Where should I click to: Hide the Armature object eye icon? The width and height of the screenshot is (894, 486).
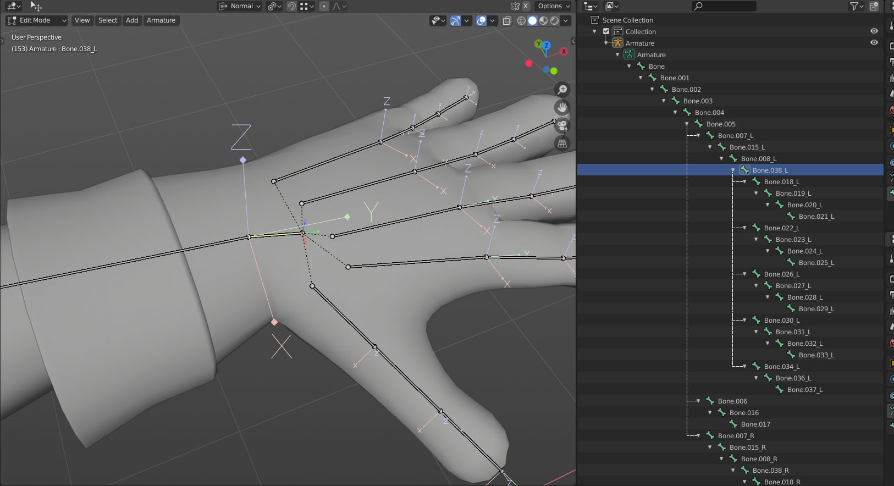pos(874,43)
